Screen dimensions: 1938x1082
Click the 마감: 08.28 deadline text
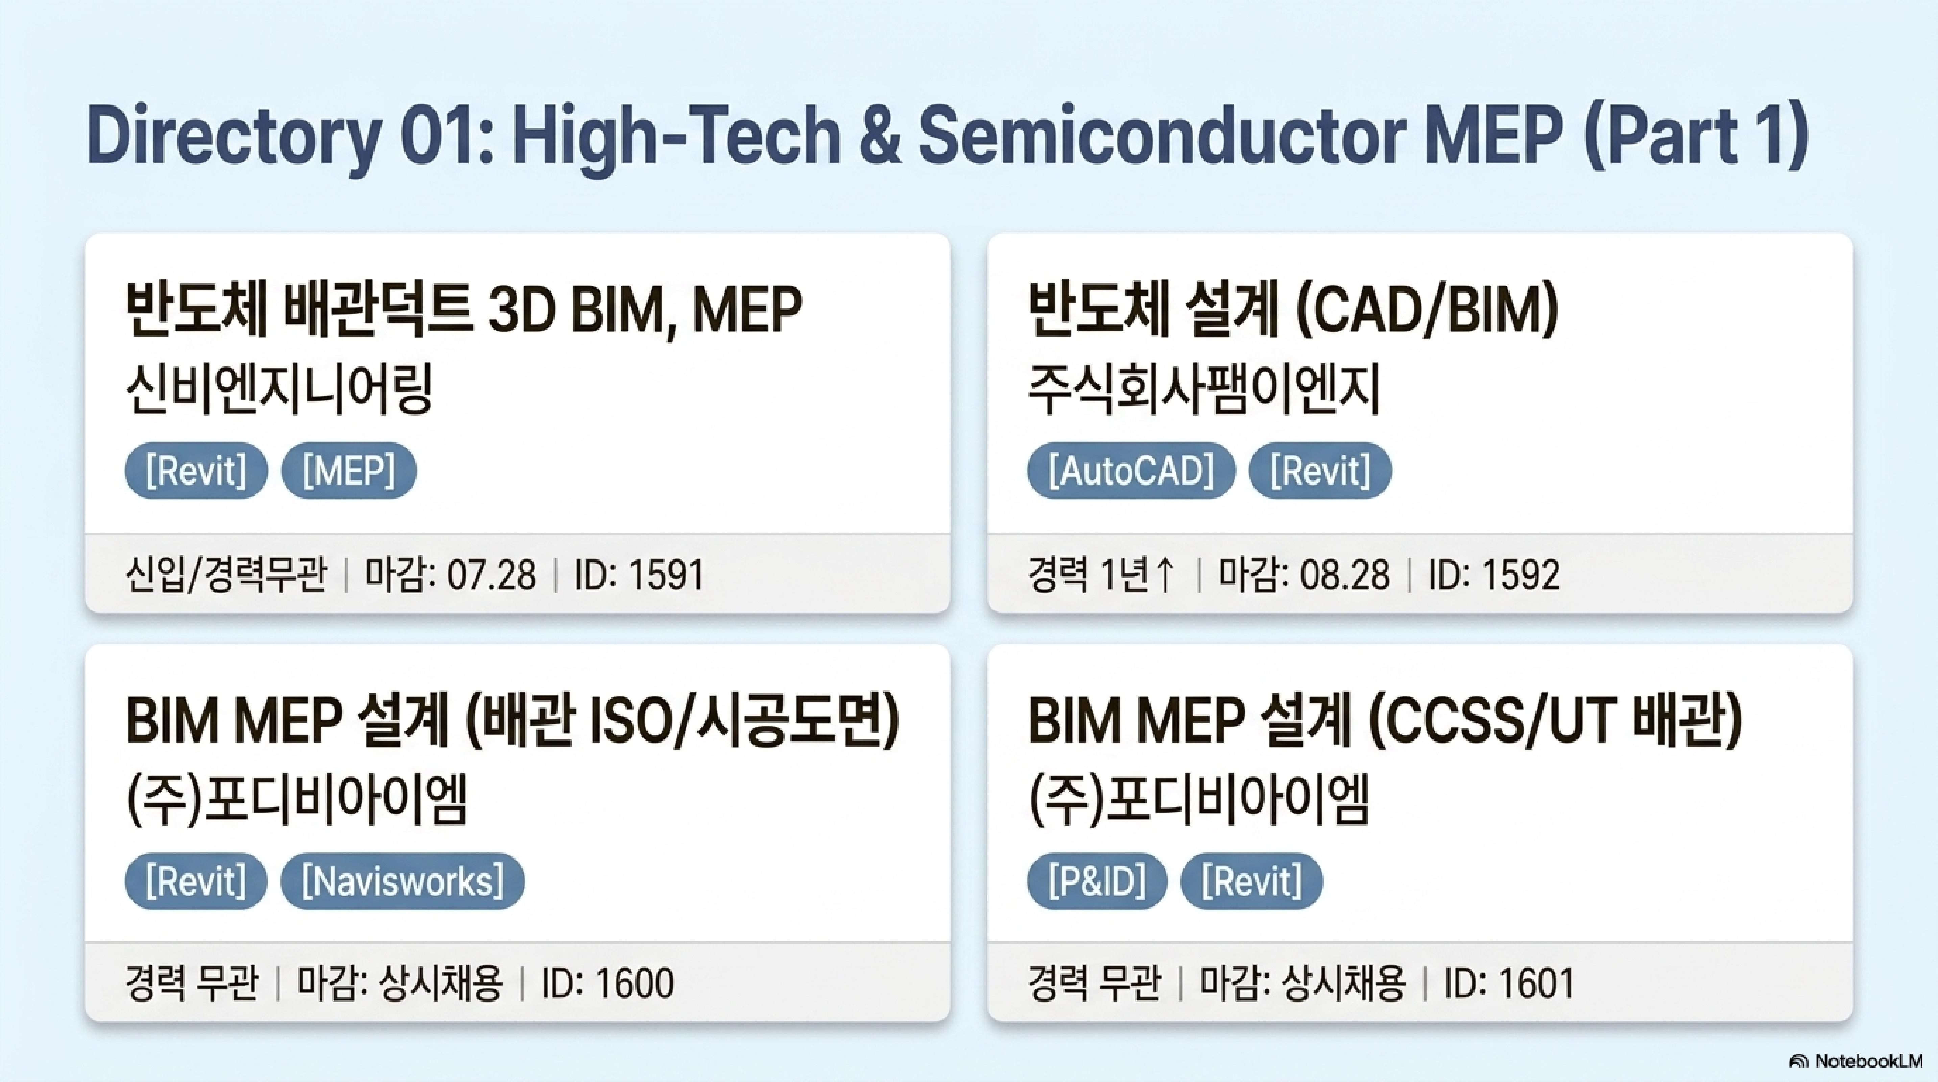click(1304, 575)
